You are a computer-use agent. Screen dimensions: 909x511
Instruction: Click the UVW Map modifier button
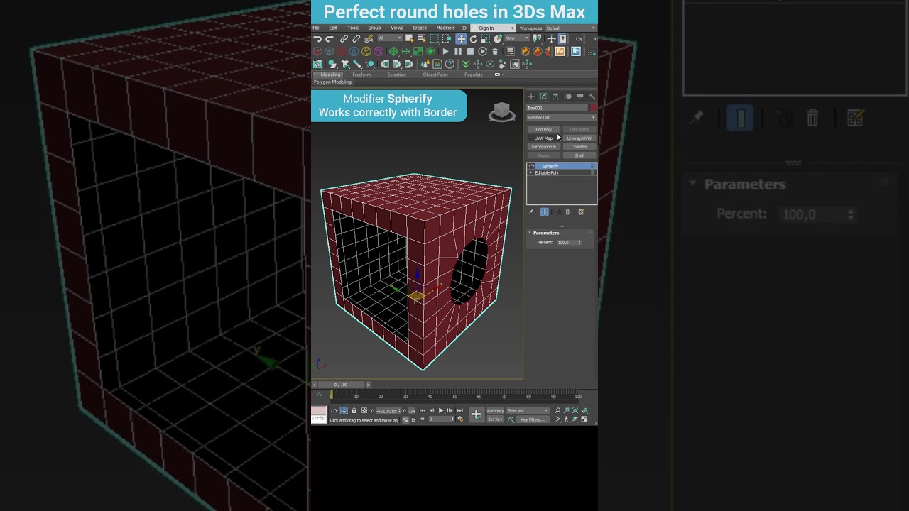(x=544, y=138)
